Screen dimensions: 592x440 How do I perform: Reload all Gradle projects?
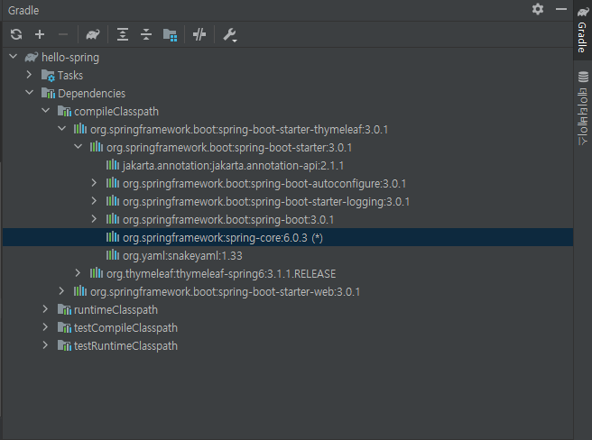[x=16, y=35]
